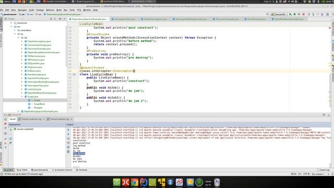This screenshot has height=188, width=334.
Task: Open Java Enterprise tool window
Action: click(40, 170)
